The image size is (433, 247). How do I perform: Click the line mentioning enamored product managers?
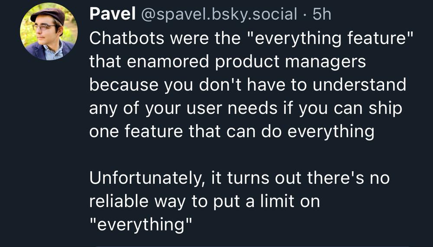[228, 61]
